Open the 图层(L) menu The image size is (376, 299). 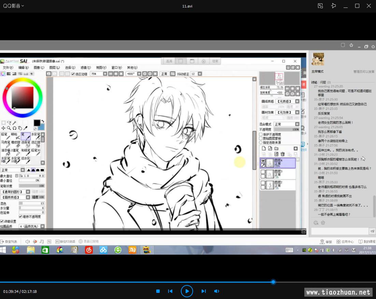coord(54,68)
